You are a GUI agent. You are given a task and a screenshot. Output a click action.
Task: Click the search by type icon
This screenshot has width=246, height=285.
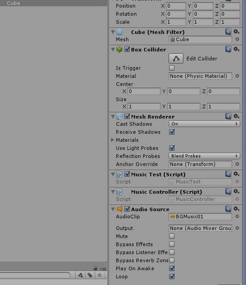click(81, 275)
